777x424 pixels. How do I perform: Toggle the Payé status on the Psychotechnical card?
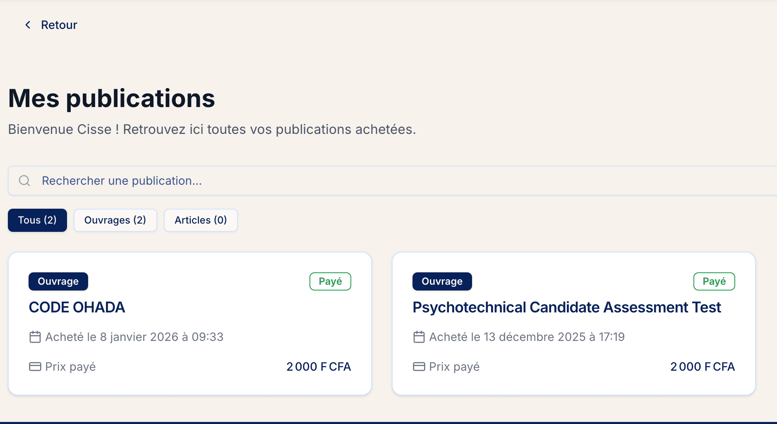pos(714,281)
